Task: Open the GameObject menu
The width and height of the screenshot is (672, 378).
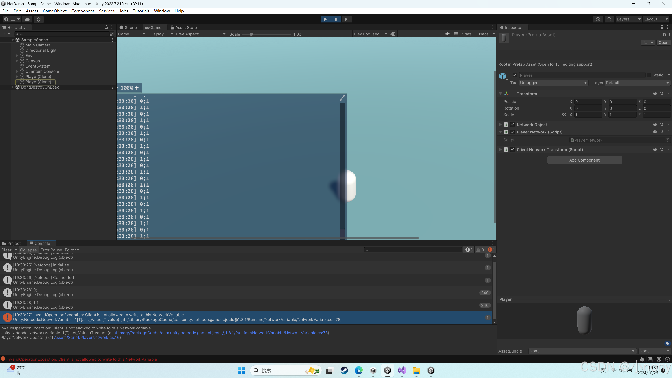Action: tap(55, 11)
